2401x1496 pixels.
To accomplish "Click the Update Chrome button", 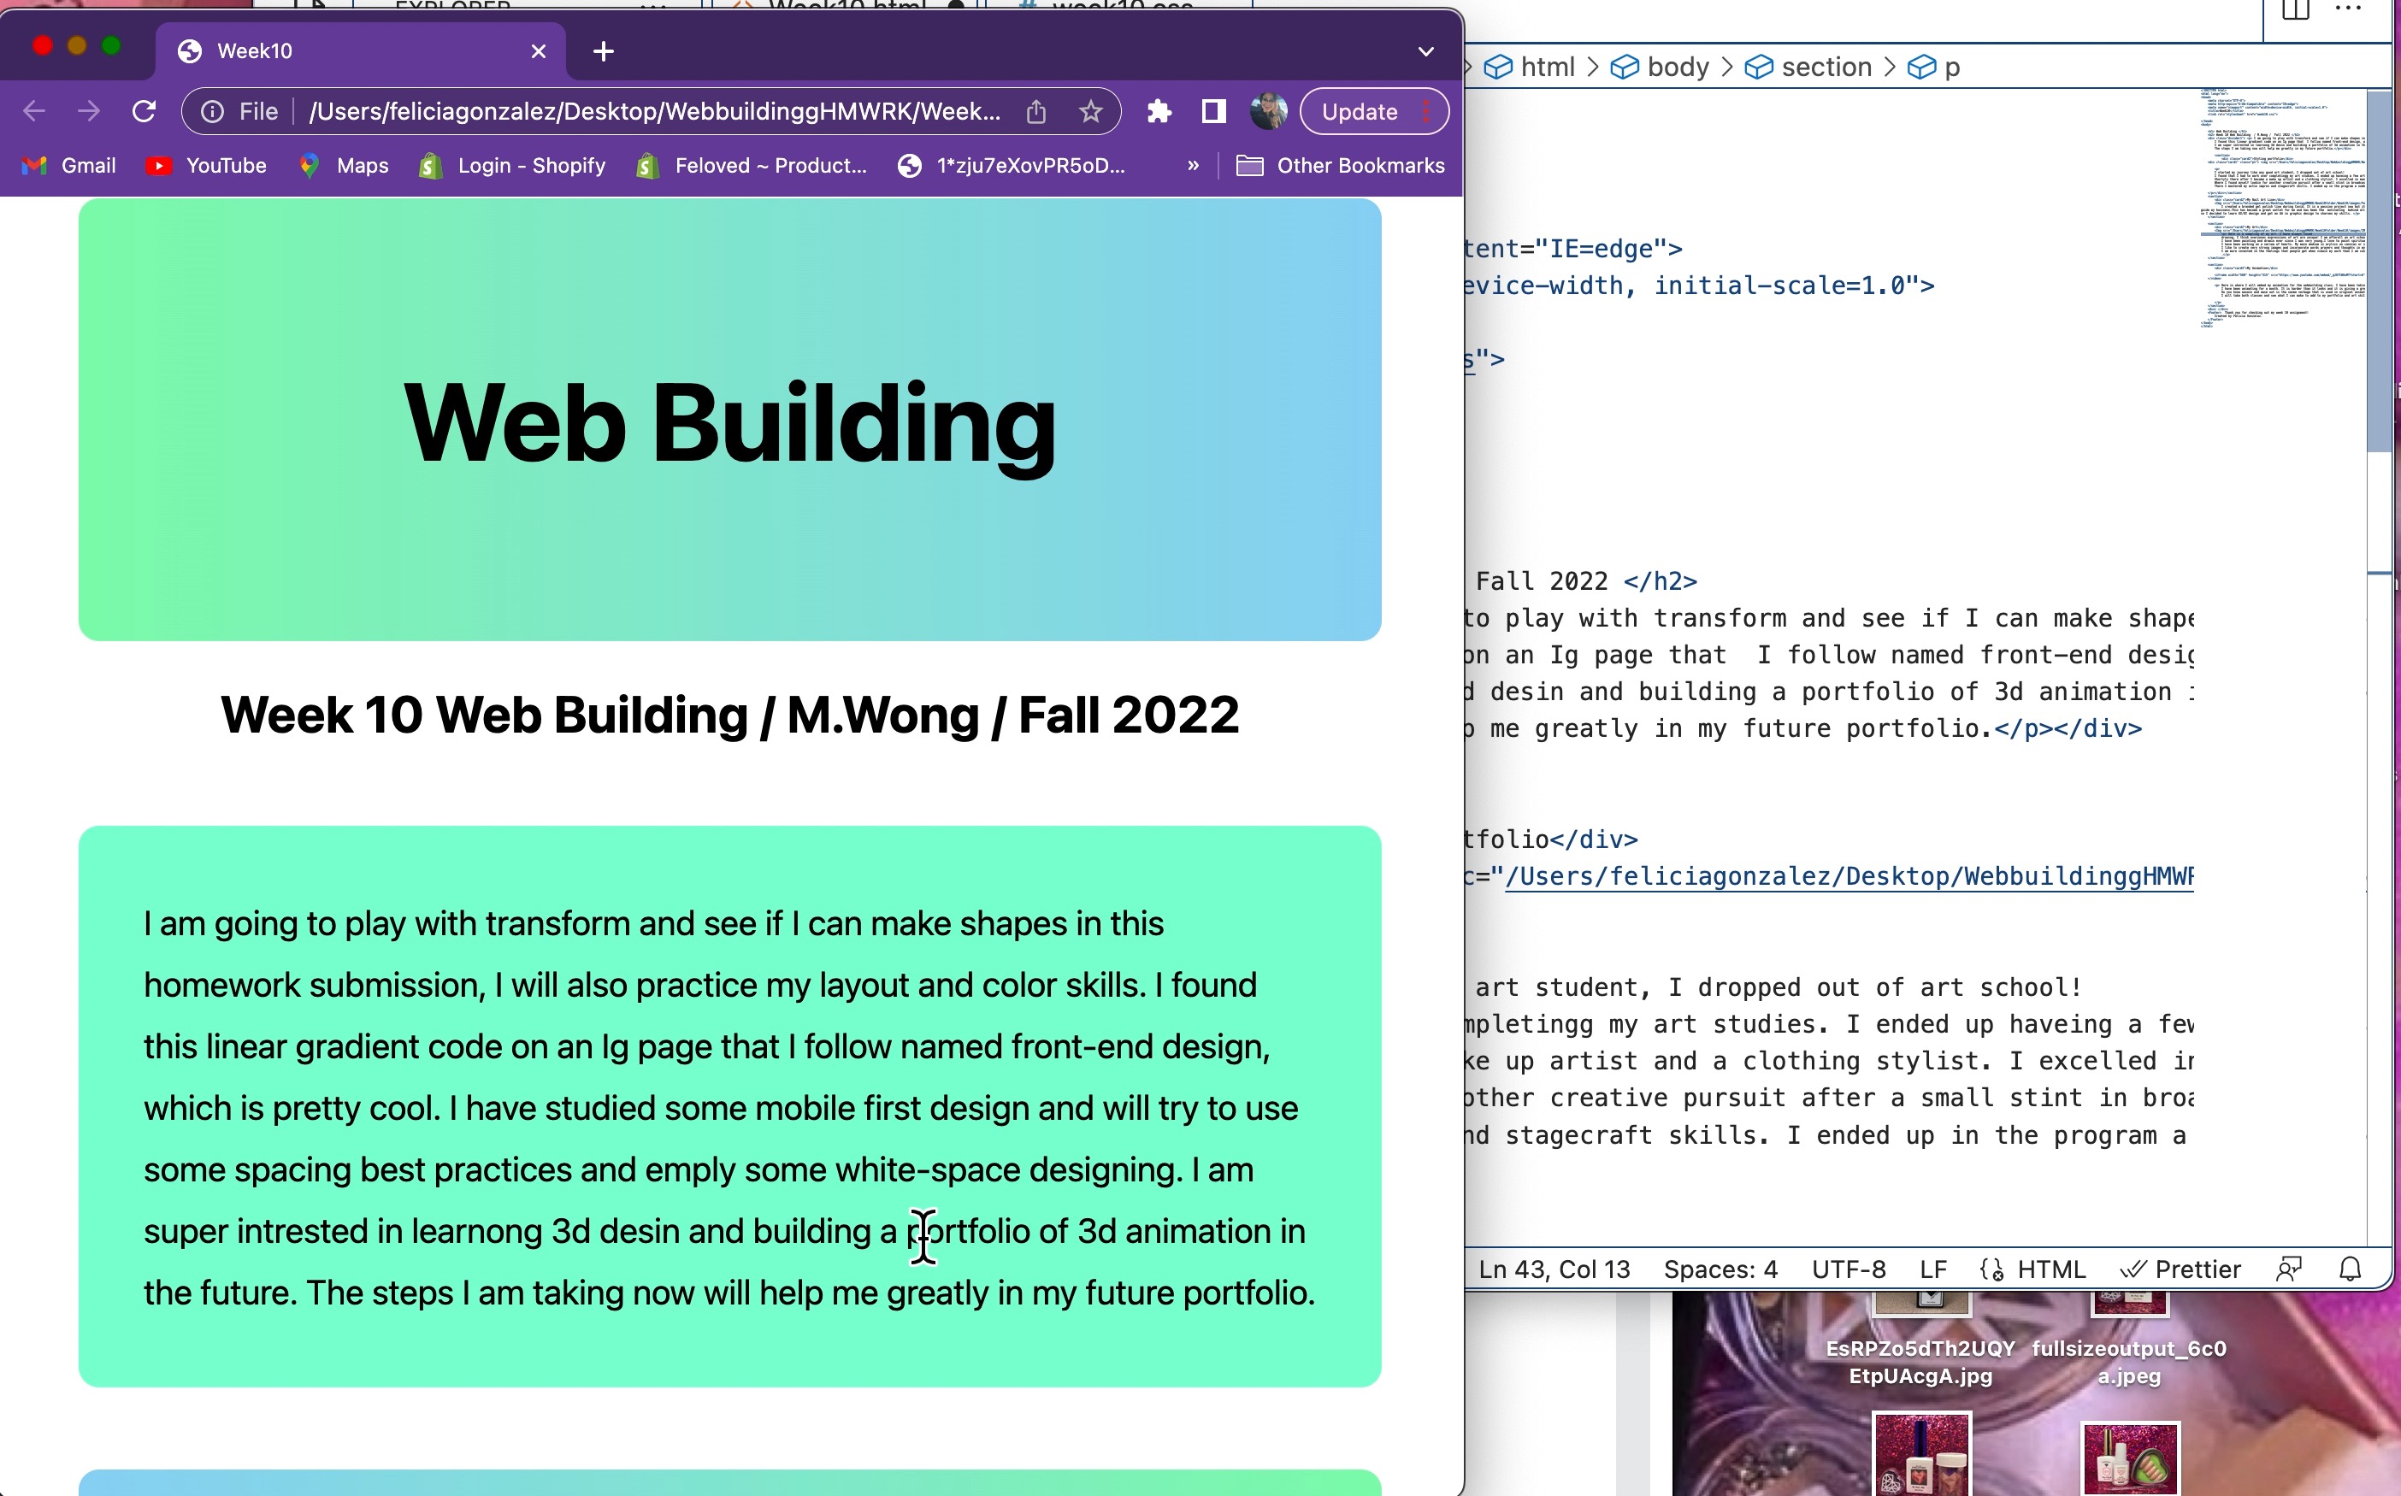I will [x=1359, y=111].
